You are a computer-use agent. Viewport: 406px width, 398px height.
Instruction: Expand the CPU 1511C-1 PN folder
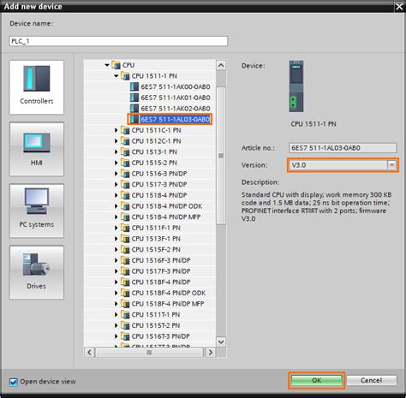116,130
